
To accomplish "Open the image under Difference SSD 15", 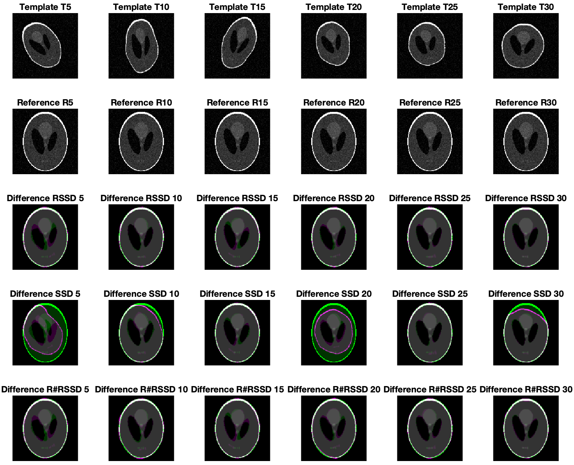I will pyautogui.click(x=237, y=332).
